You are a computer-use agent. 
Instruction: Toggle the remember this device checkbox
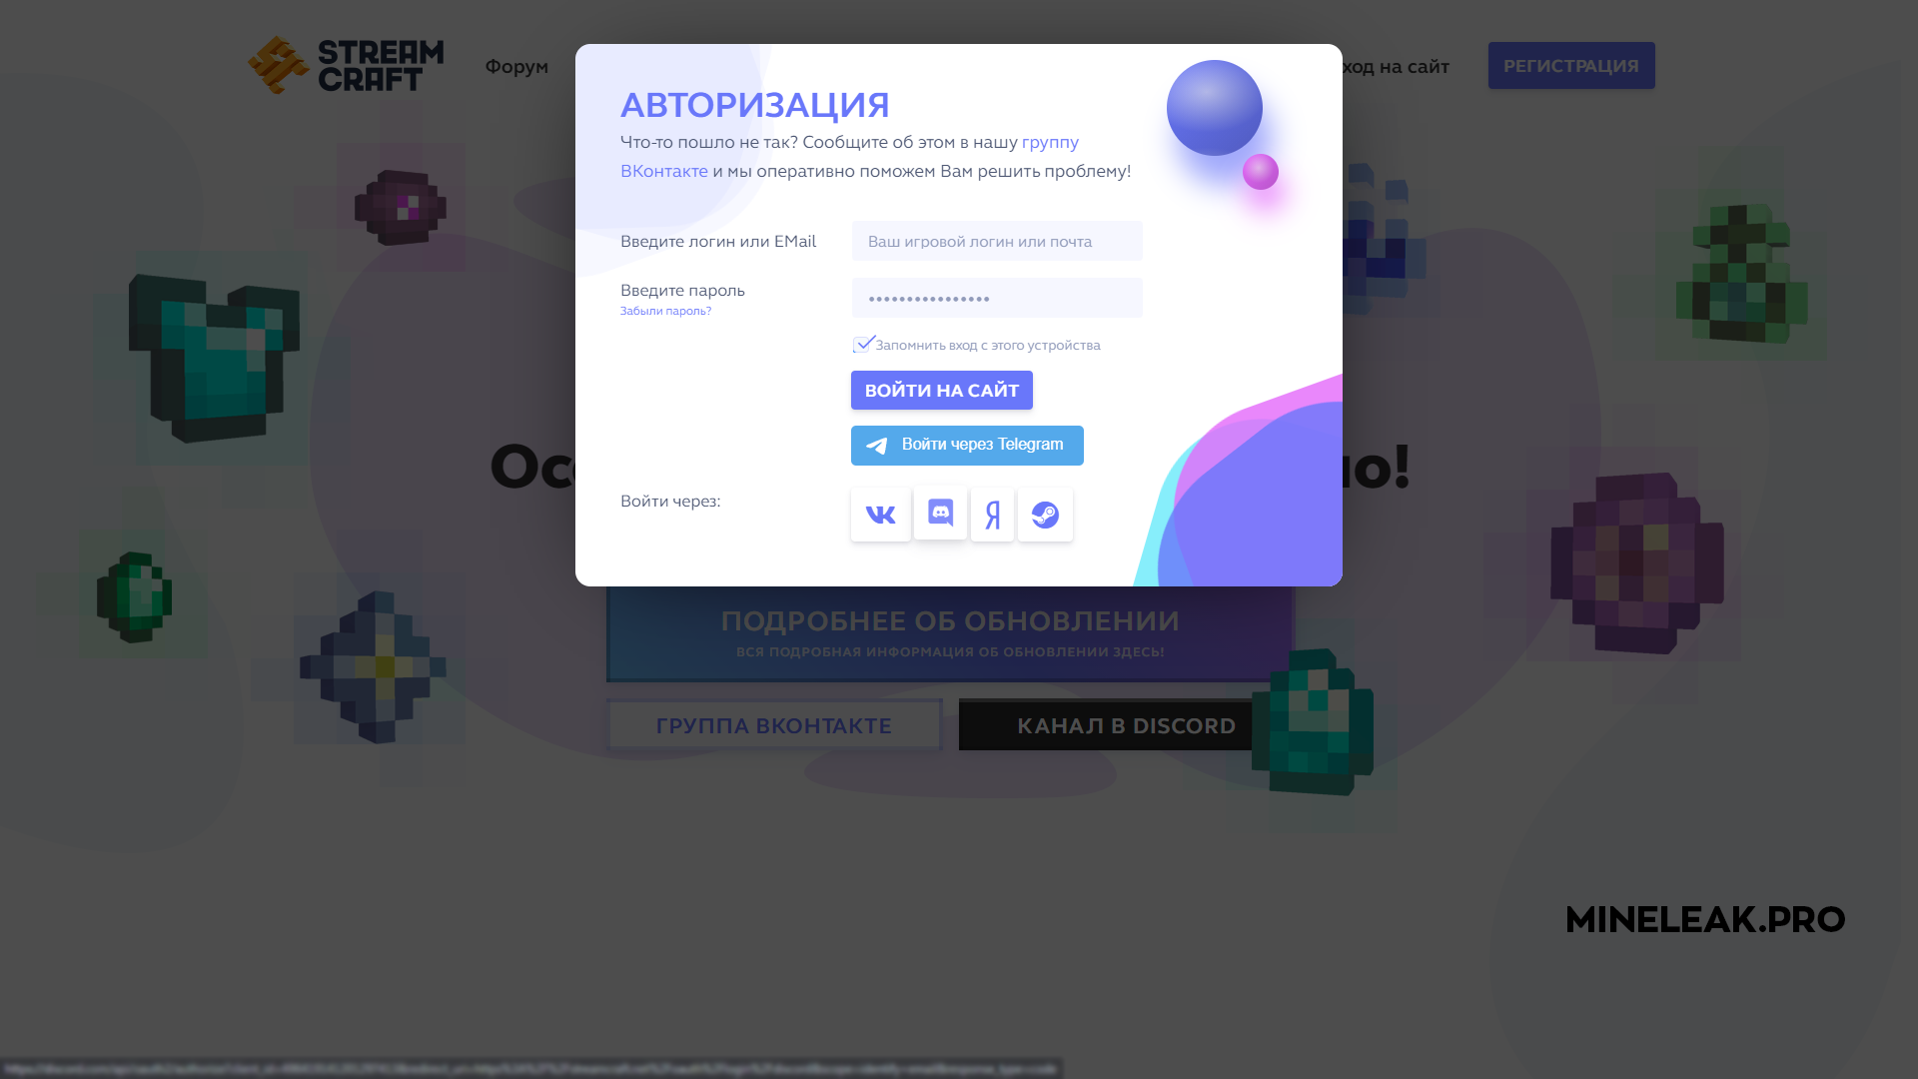pyautogui.click(x=863, y=345)
